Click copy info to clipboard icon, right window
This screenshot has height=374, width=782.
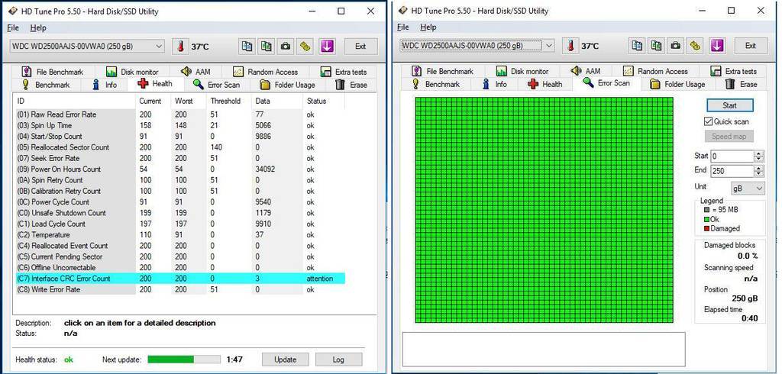click(637, 46)
